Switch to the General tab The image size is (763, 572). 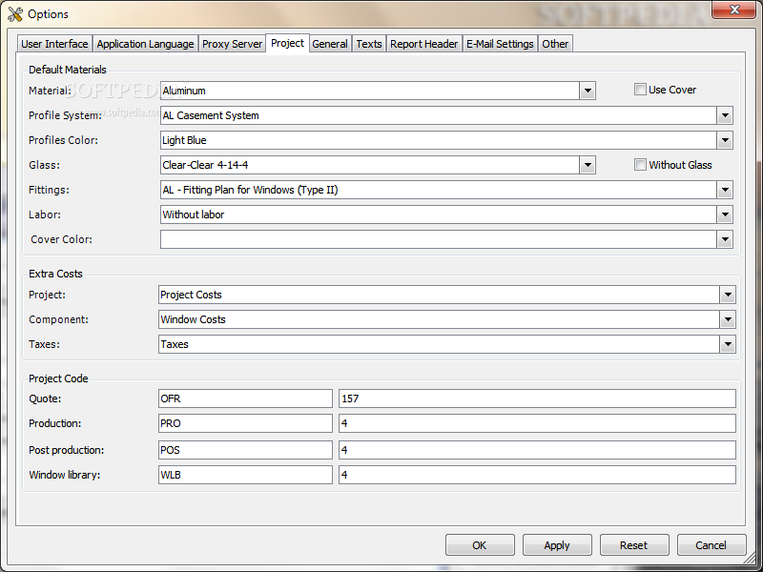pos(330,44)
